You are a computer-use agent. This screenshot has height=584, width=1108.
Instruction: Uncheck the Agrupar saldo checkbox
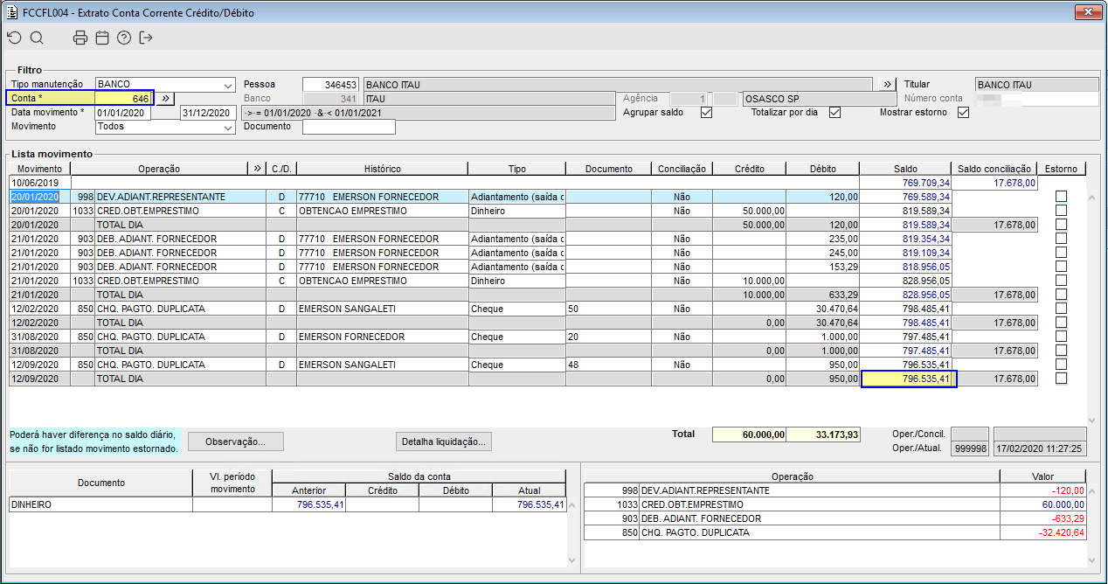(706, 112)
